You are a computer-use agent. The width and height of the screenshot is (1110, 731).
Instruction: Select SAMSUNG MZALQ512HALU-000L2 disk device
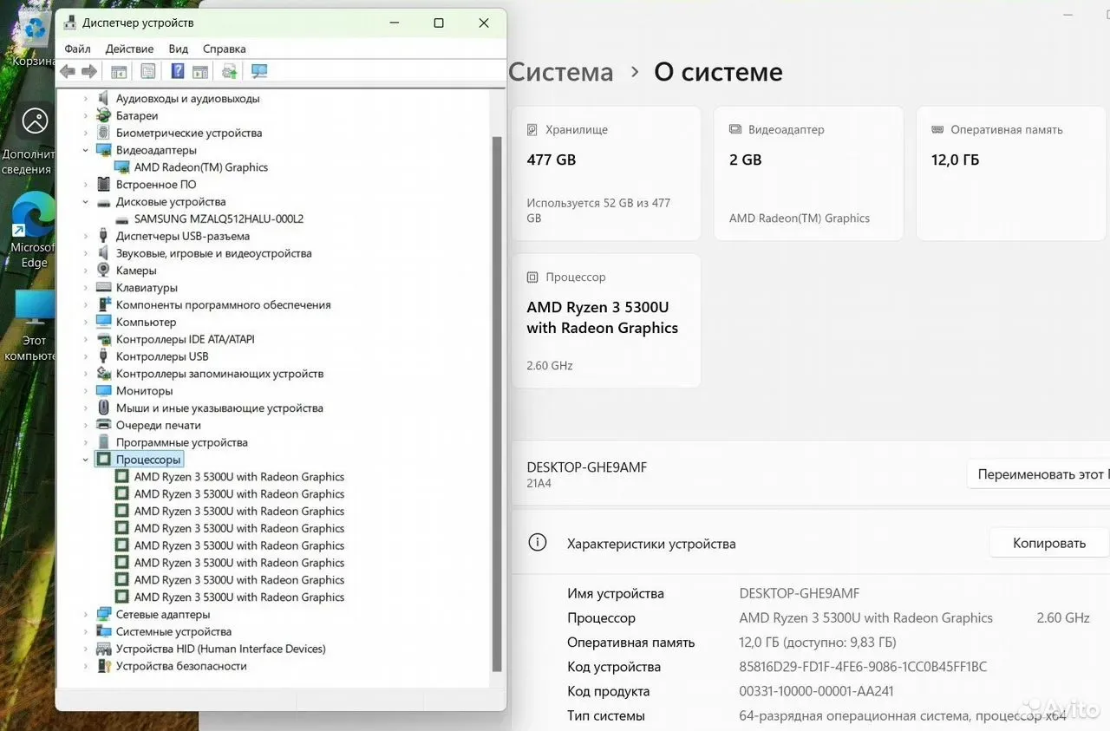(219, 219)
